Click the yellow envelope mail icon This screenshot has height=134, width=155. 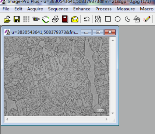75,19
